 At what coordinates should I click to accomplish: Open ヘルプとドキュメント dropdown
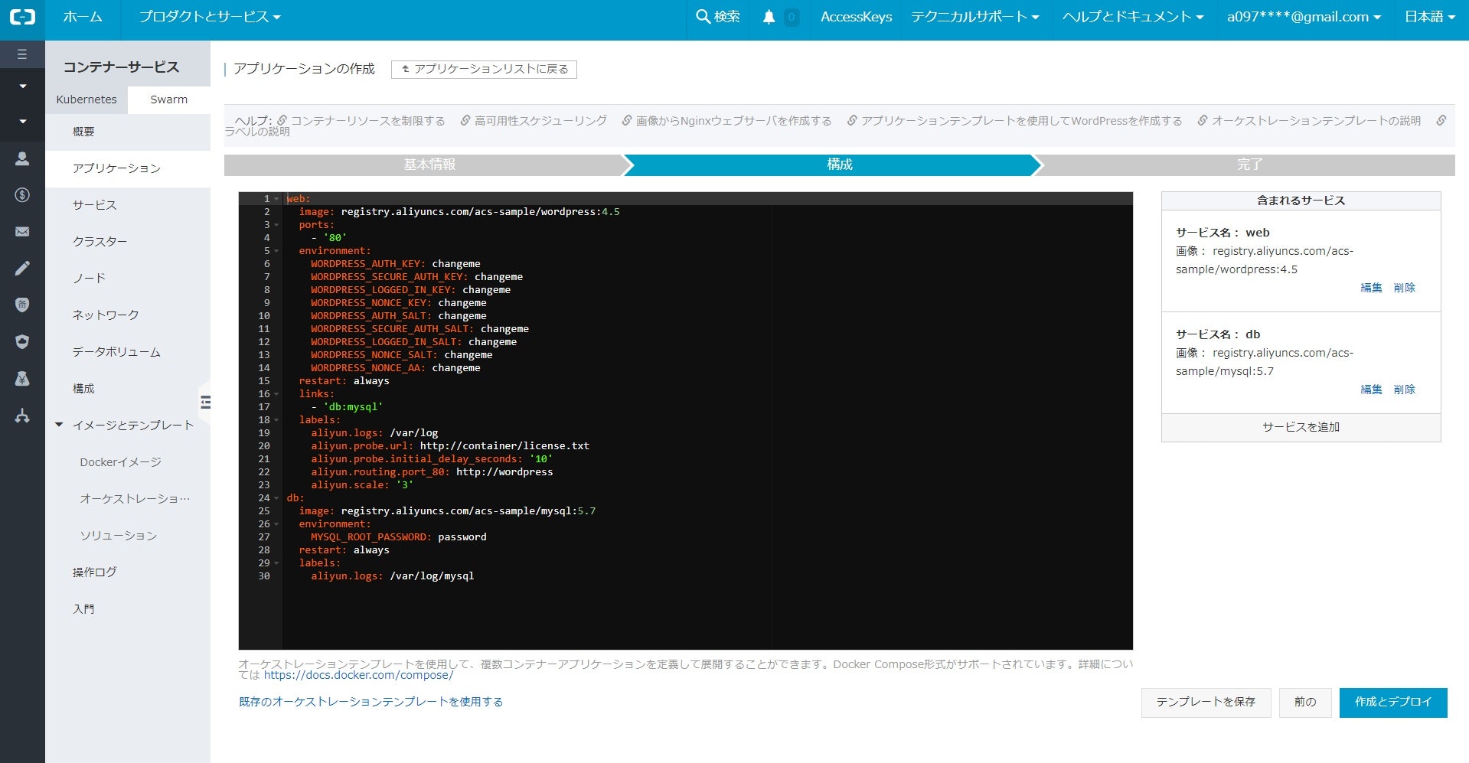[1133, 17]
